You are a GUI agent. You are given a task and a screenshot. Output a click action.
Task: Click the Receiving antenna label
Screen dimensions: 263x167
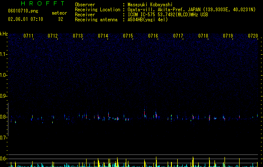coord(96,20)
